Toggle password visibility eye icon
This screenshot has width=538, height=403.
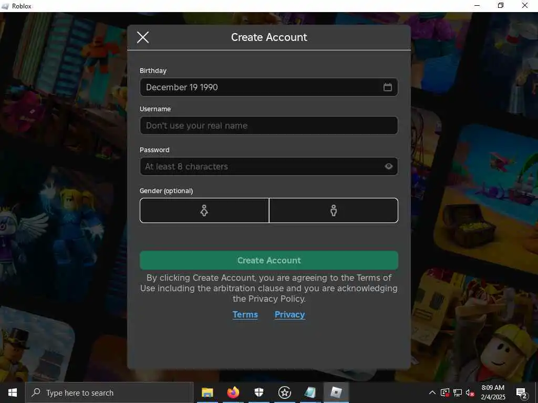tap(388, 166)
